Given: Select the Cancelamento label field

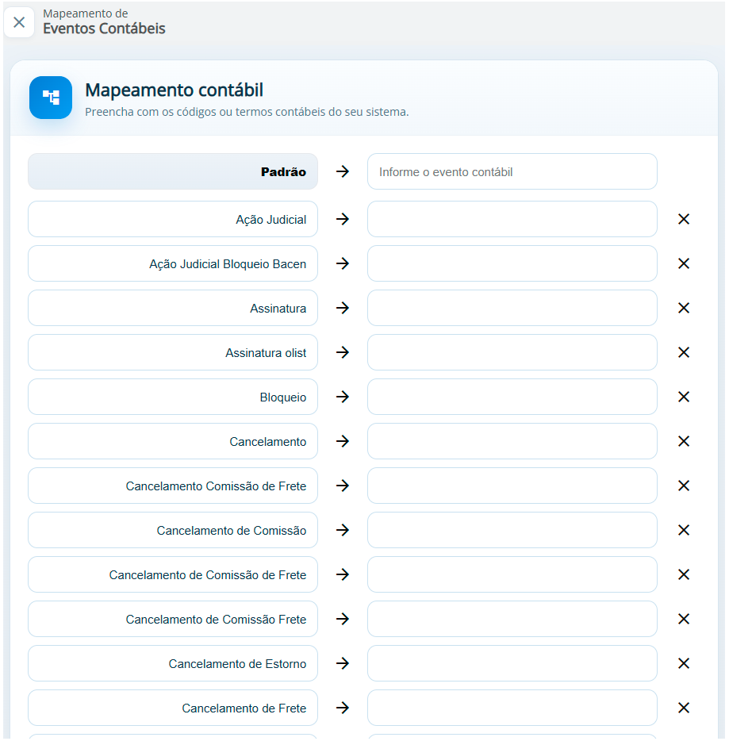Looking at the screenshot, I should [173, 441].
